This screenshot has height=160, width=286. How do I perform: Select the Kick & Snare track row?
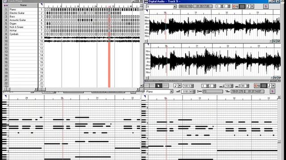pyautogui.click(x=21, y=27)
